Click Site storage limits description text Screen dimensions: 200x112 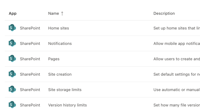tap(177, 90)
